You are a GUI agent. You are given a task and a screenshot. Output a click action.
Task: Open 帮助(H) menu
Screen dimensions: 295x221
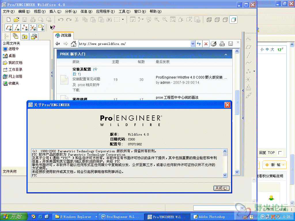156,12
